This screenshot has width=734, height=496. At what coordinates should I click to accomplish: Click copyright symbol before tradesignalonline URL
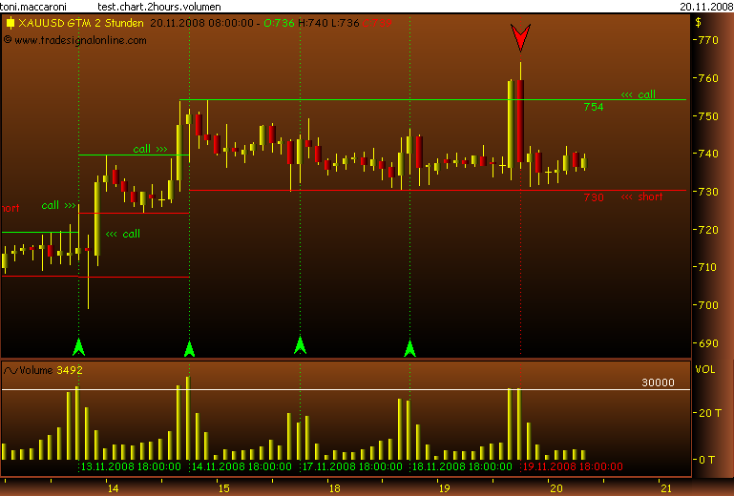[x=8, y=40]
